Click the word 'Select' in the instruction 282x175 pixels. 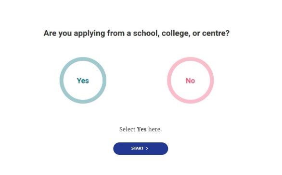click(128, 129)
